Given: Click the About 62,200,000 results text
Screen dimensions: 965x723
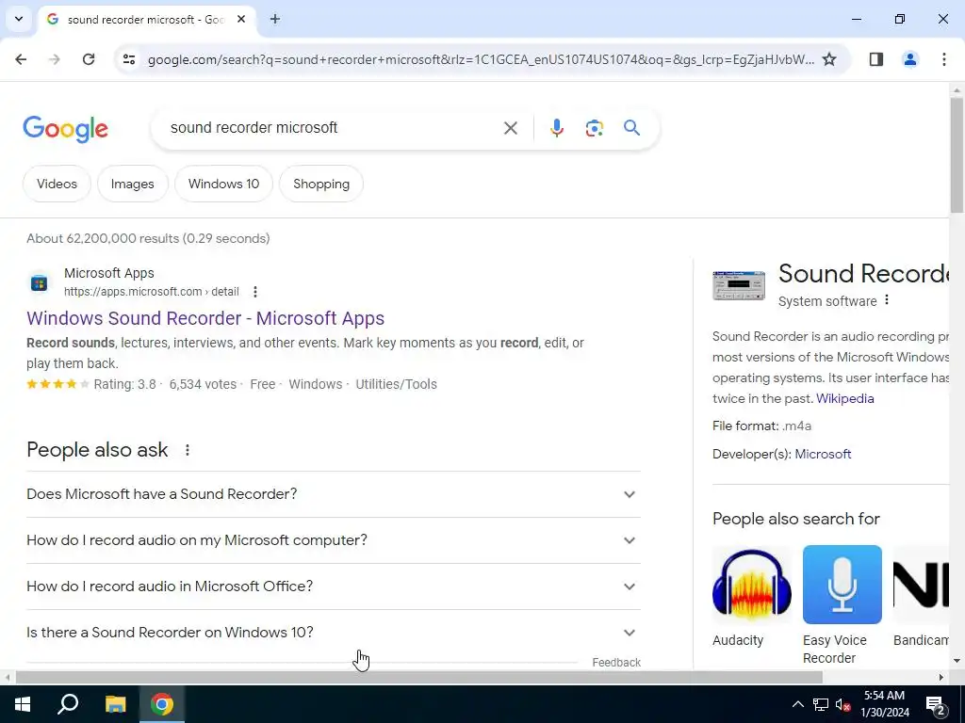Looking at the screenshot, I should (x=148, y=238).
